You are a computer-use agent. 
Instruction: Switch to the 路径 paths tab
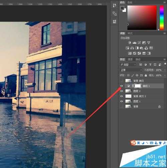(138, 59)
